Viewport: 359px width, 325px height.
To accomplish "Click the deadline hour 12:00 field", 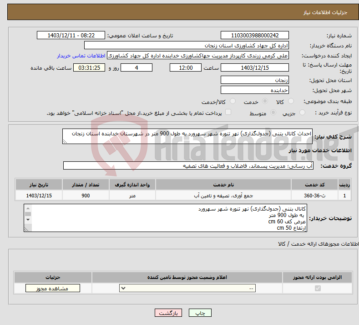I will click(186, 67).
